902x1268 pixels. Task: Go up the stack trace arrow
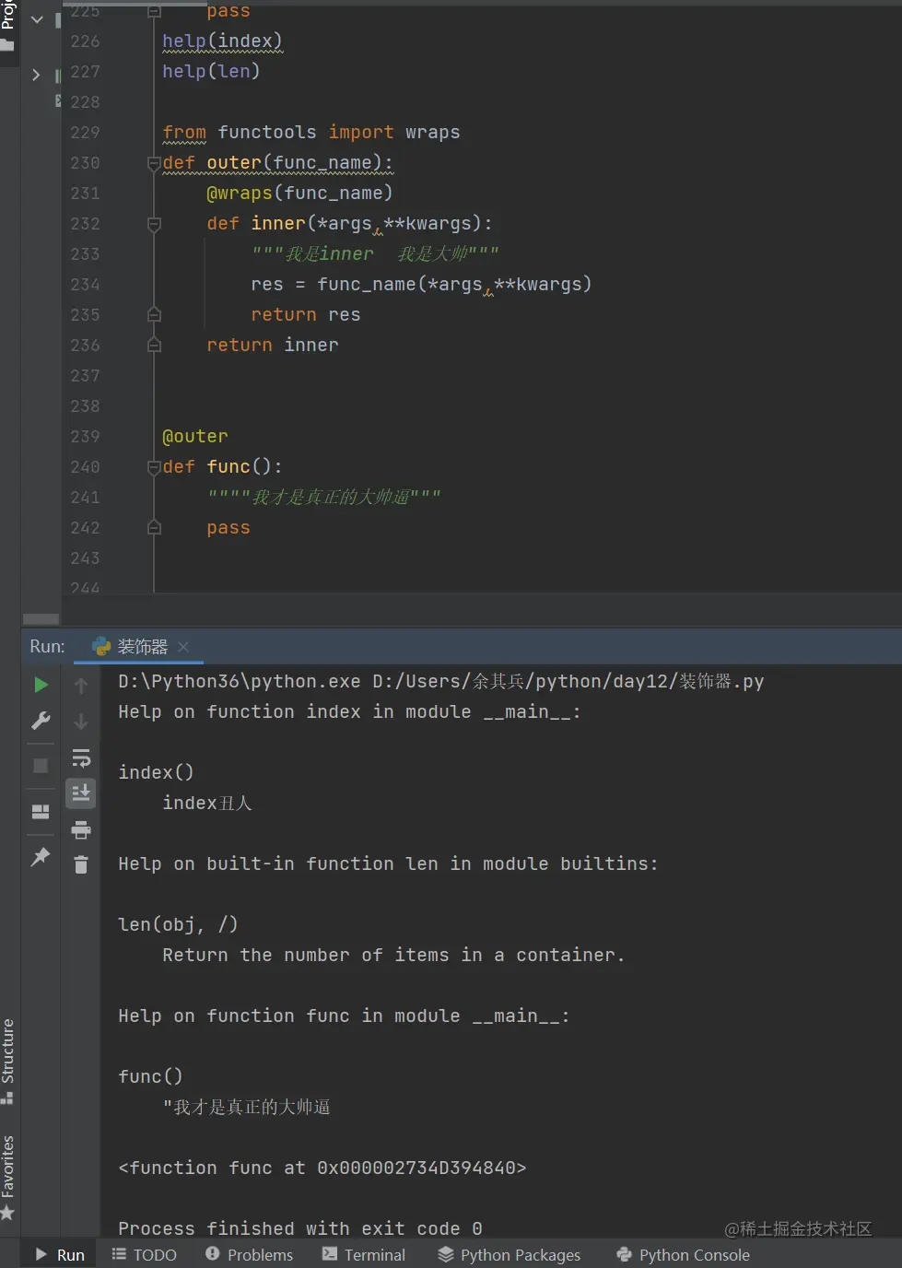pos(81,686)
